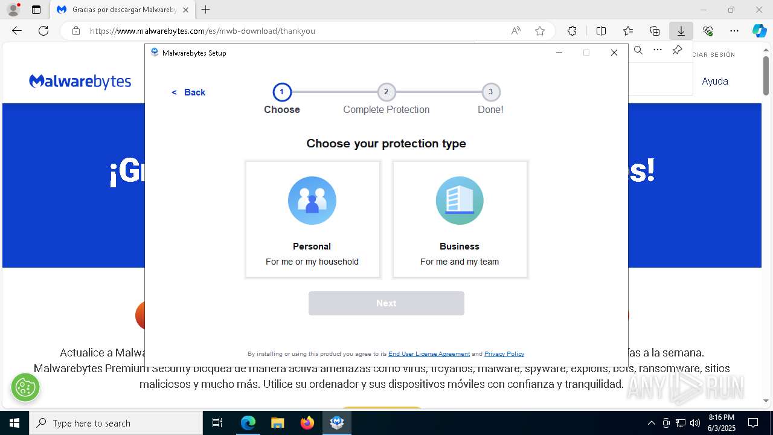The width and height of the screenshot is (773, 435).
Task: Select the Business protection type card
Action: pos(460,219)
